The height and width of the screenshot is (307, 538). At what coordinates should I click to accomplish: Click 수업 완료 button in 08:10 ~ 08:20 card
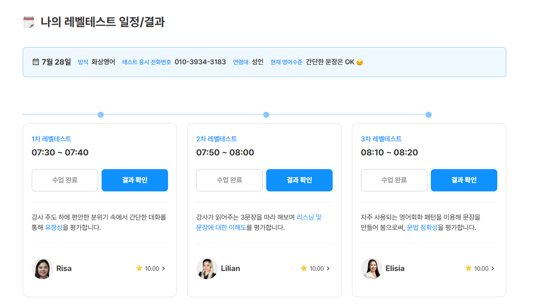(394, 180)
